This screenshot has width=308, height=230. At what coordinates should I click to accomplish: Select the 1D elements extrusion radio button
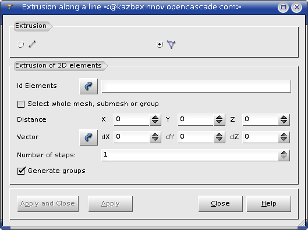20,44
